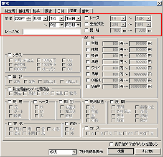Close the 検索 dialog window
The width and height of the screenshot is (163, 157).
pos(159,3)
